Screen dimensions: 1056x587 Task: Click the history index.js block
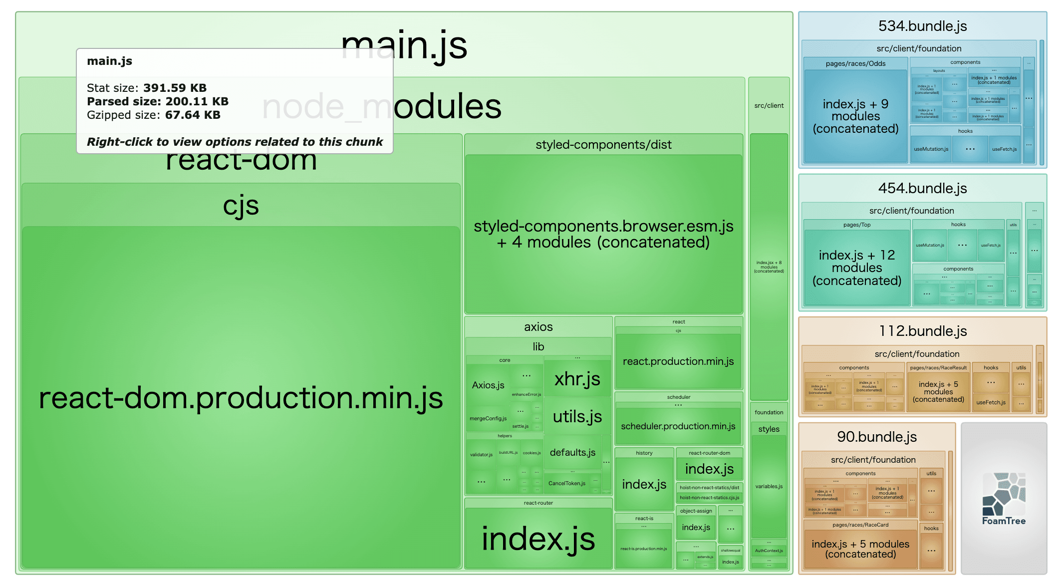click(644, 484)
